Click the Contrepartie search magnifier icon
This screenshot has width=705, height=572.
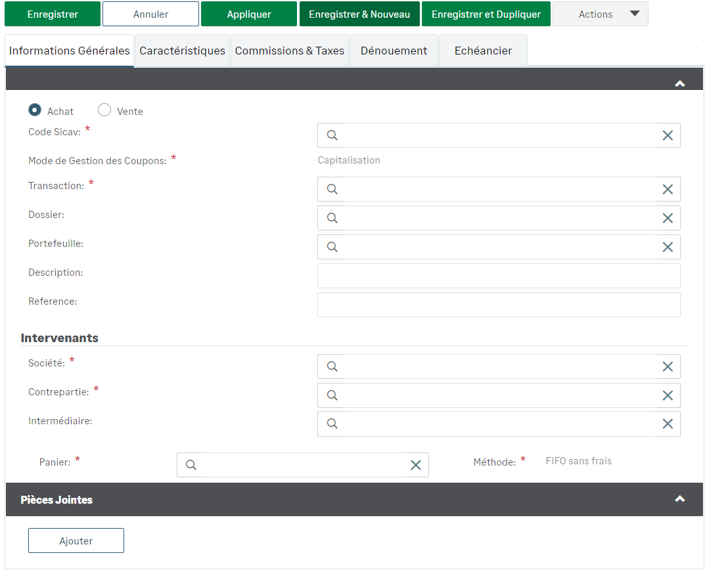point(332,395)
